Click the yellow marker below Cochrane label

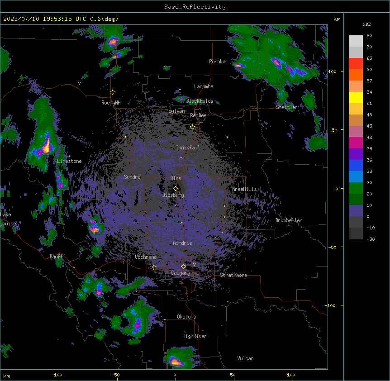pos(154,267)
